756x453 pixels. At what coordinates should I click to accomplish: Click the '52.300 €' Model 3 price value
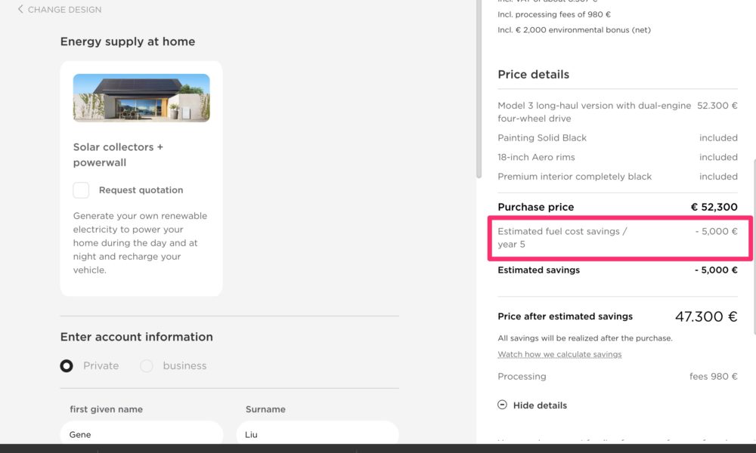tap(717, 106)
